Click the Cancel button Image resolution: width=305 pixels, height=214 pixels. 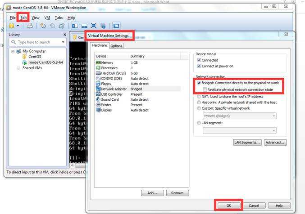tap(254, 205)
